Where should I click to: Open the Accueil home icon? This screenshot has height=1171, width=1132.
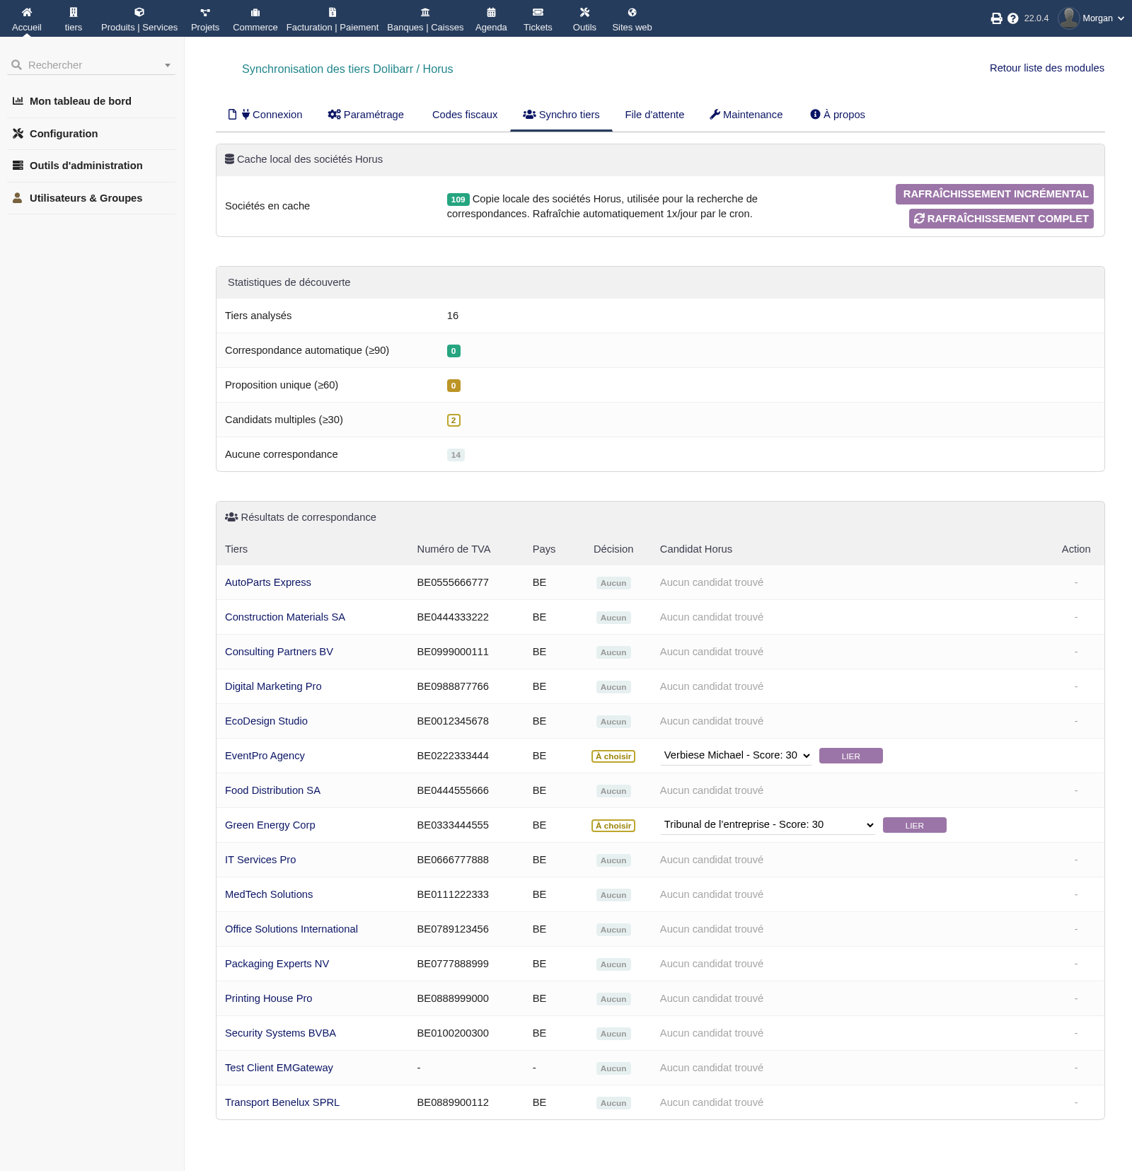(27, 12)
